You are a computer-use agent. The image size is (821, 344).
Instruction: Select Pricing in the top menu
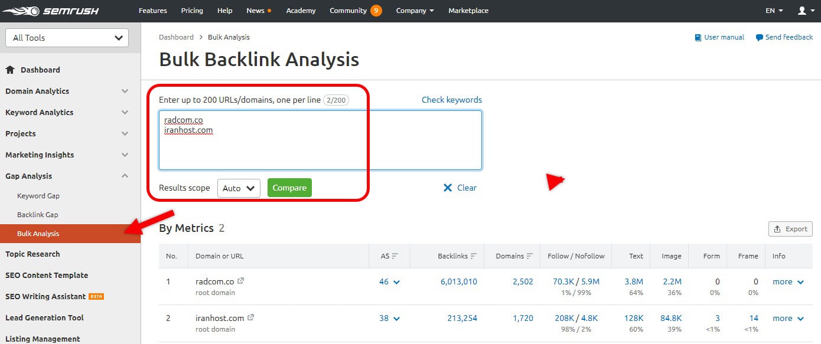click(x=191, y=10)
